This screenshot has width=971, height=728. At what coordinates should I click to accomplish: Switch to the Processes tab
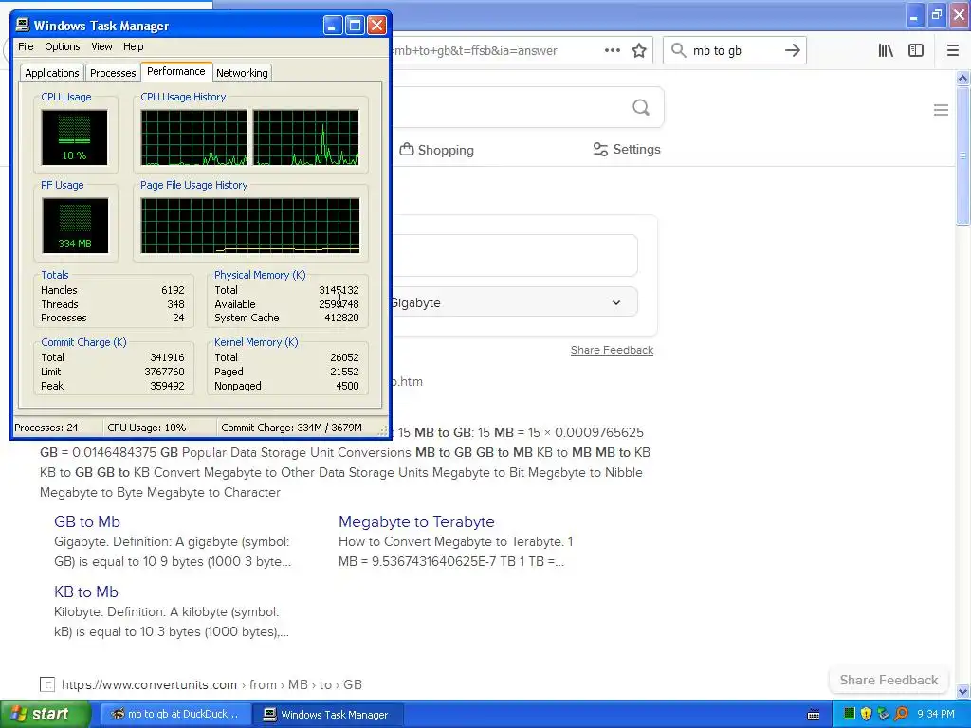click(113, 73)
